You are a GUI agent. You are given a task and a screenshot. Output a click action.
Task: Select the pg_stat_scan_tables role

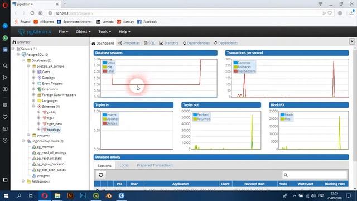[51, 170]
